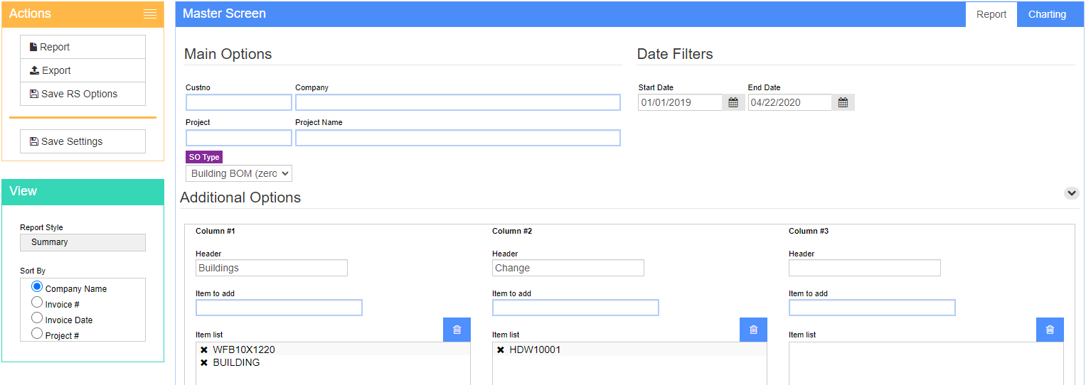Click the Sort By label

pyautogui.click(x=33, y=271)
